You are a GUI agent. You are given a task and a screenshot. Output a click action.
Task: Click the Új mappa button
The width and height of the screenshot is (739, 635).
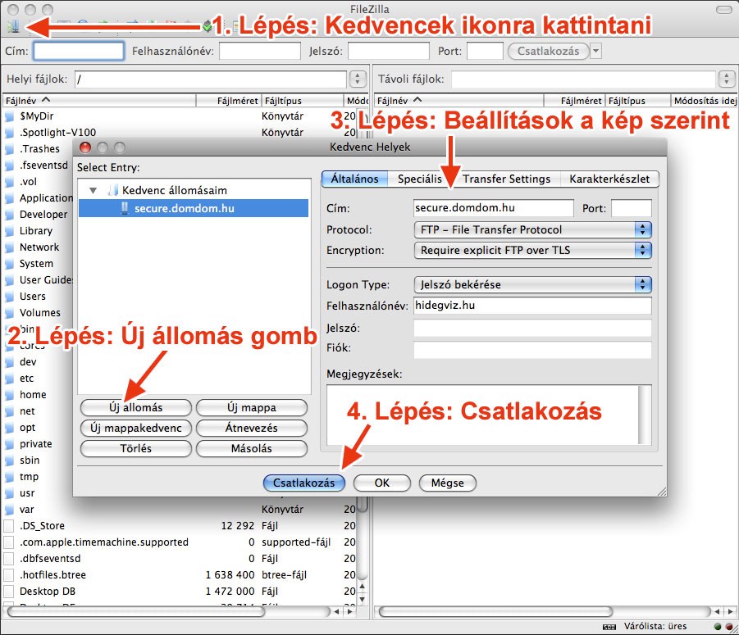coord(252,408)
